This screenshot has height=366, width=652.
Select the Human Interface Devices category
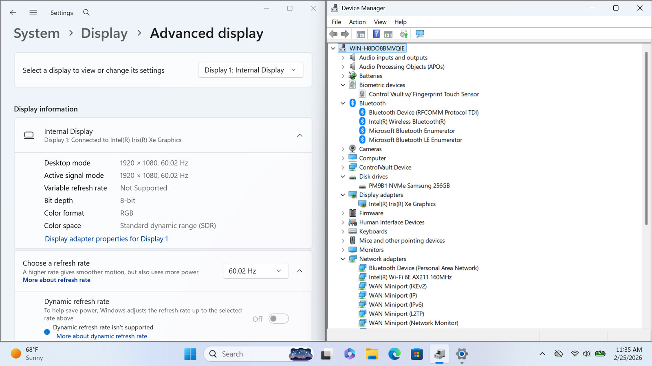coord(392,222)
